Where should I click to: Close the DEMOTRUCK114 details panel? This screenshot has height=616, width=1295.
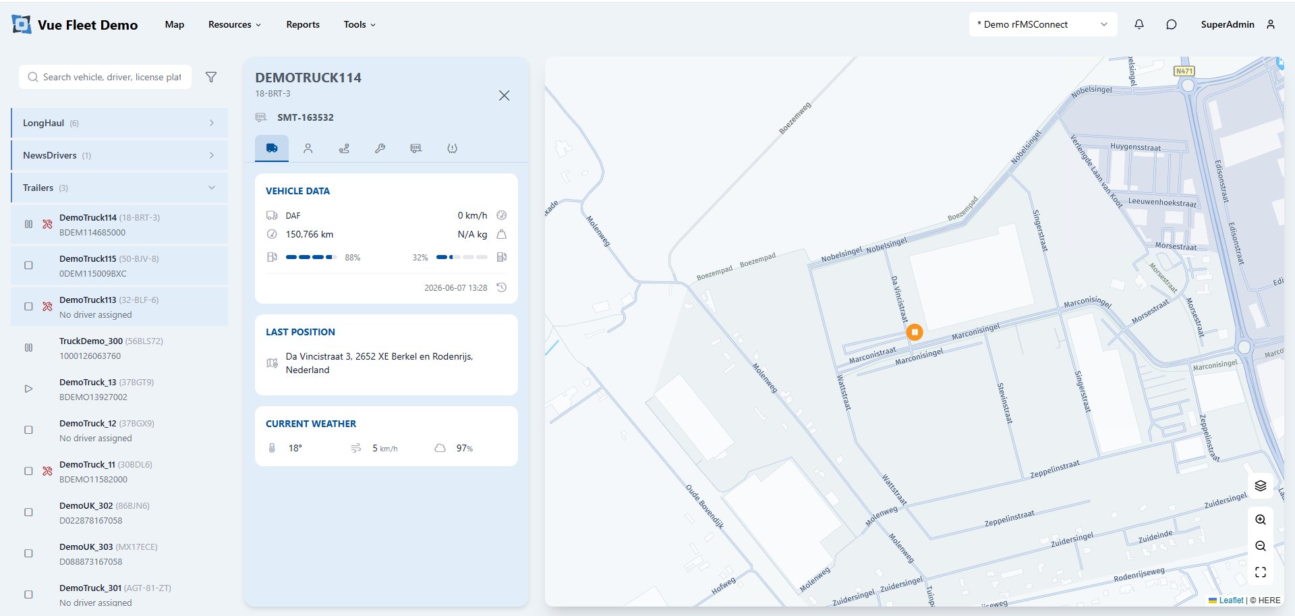click(x=504, y=95)
